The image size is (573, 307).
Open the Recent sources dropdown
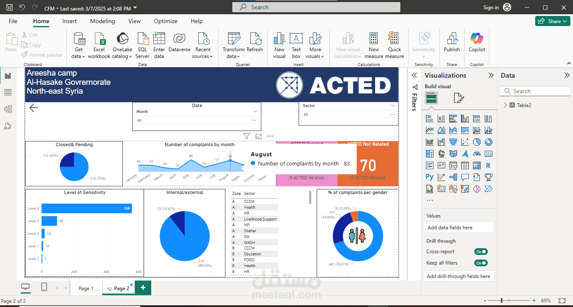pos(203,45)
